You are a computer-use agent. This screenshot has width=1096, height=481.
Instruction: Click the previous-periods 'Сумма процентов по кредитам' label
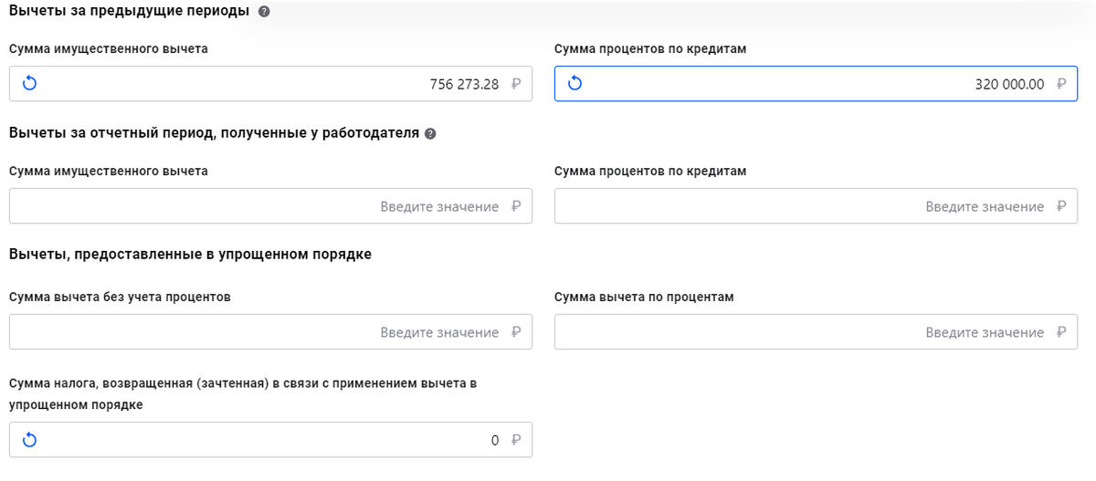650,49
